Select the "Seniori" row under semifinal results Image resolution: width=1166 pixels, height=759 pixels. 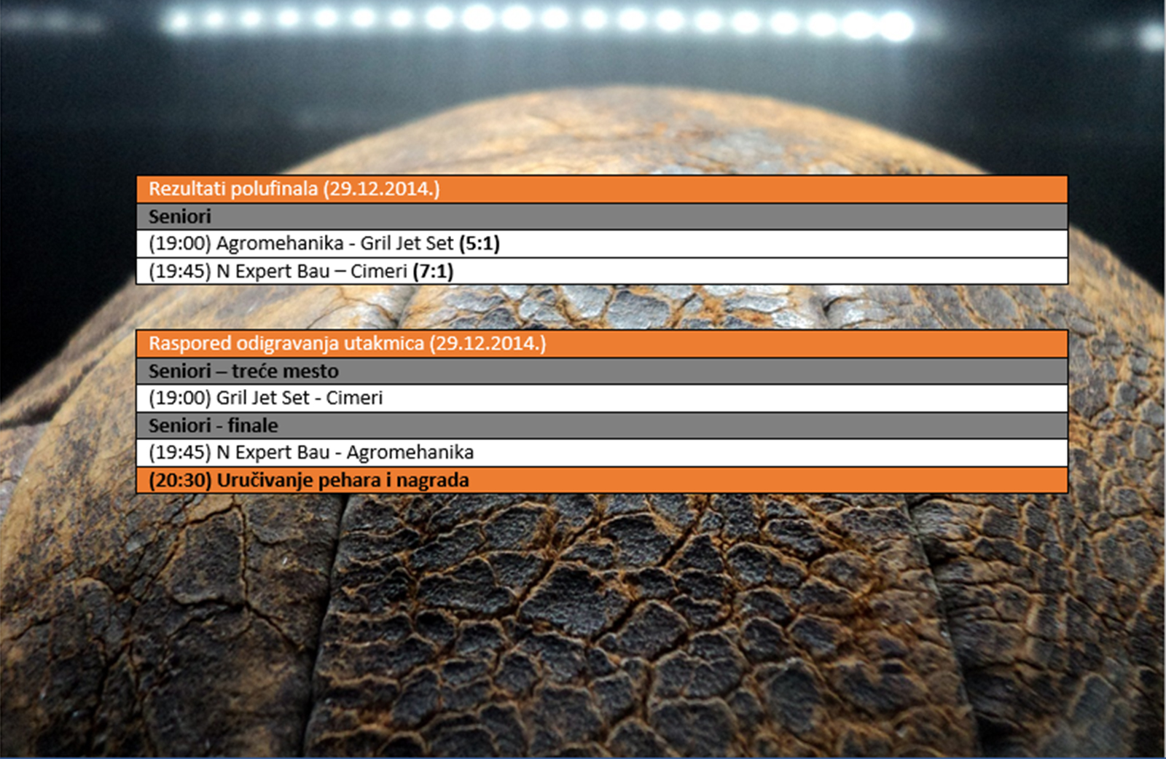coord(180,216)
